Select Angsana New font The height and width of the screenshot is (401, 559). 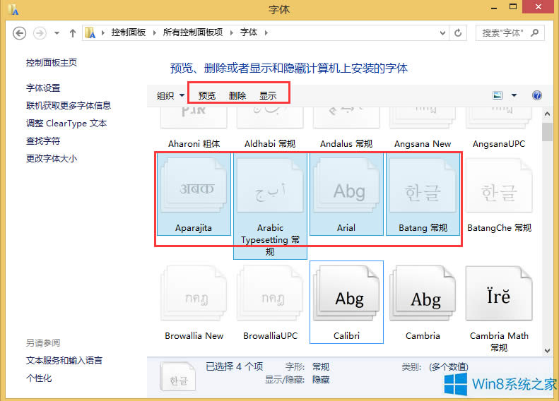click(x=423, y=128)
